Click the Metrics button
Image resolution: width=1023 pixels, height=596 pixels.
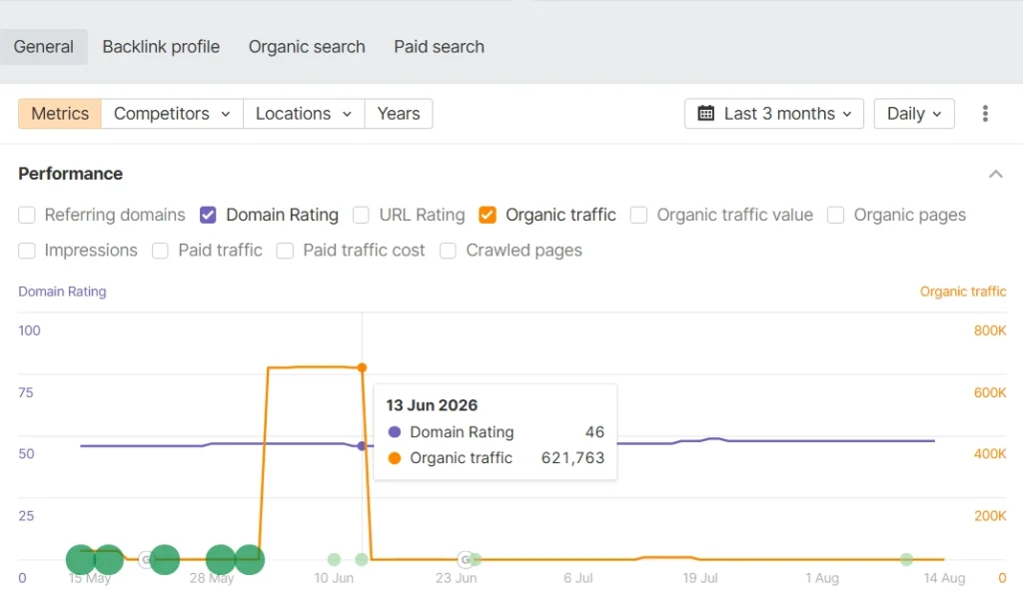point(60,114)
